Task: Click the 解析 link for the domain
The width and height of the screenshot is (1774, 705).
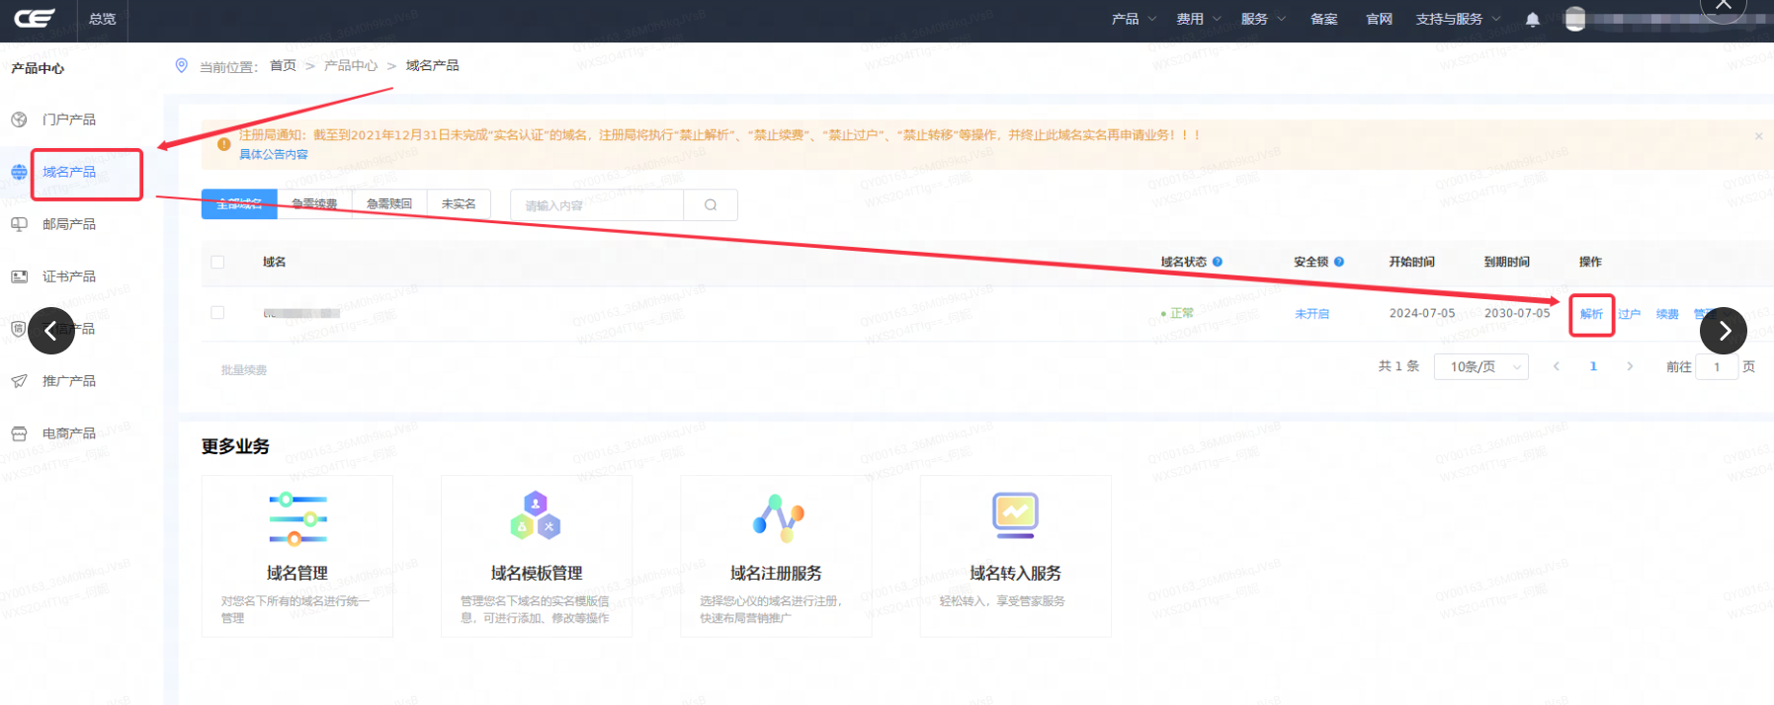Action: [x=1591, y=314]
